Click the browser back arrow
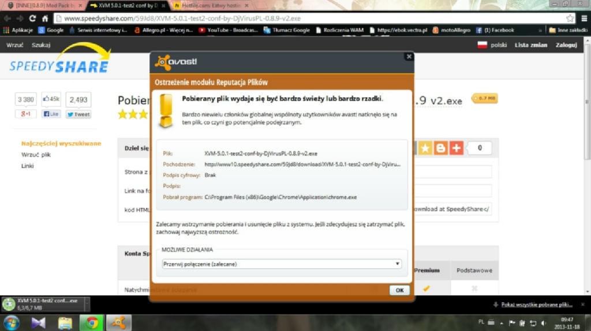This screenshot has height=331, width=591. click(x=8, y=18)
